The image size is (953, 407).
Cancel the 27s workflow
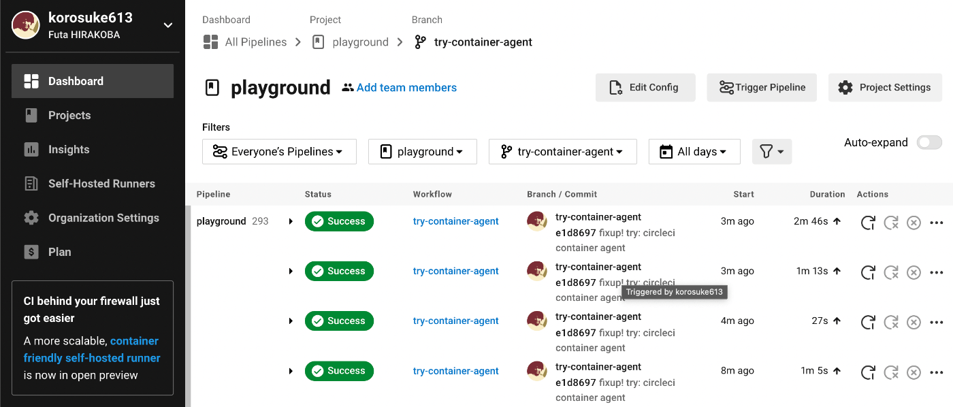(x=914, y=322)
